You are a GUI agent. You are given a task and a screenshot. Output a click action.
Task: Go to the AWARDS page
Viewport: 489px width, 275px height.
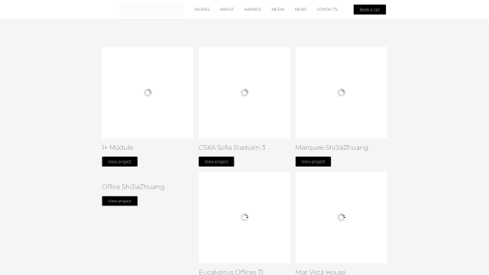point(253,9)
